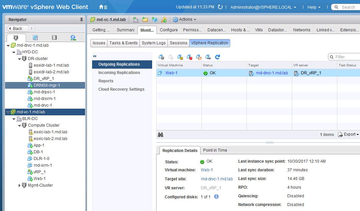Viewport: 360px width, 211px height.
Task: Sort by the Status column header
Action: [224, 65]
